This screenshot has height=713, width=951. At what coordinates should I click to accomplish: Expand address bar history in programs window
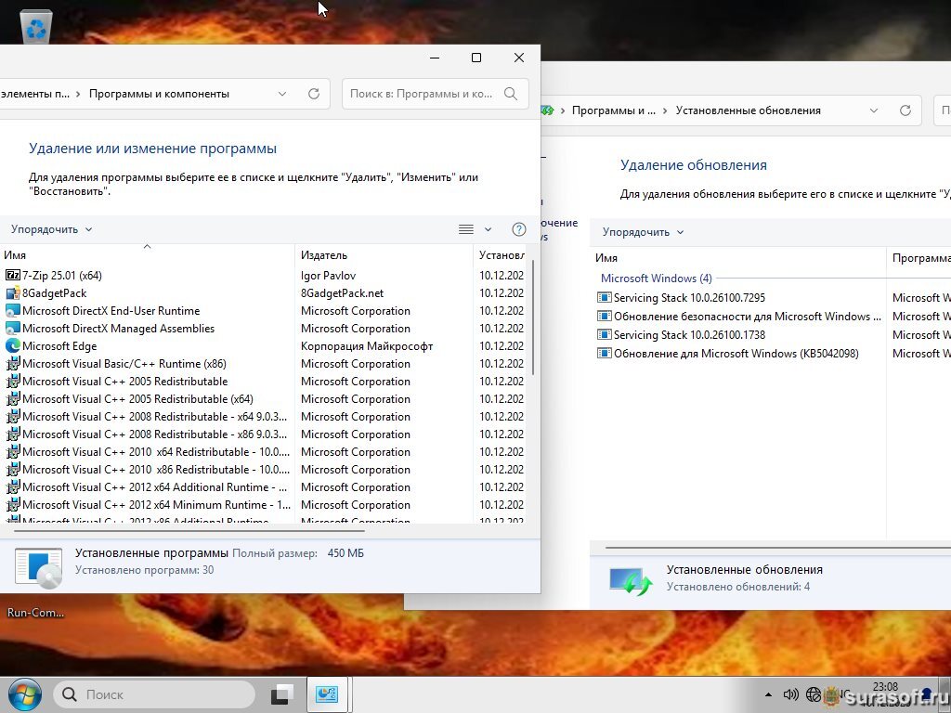point(282,94)
